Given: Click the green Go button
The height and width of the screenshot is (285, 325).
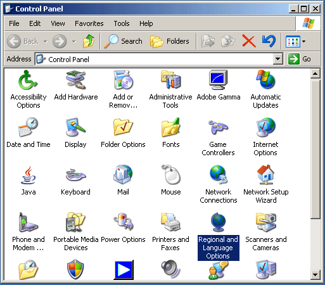Looking at the screenshot, I should [300, 59].
